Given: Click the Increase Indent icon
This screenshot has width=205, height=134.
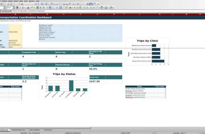Looking at the screenshot, I should (x=91, y=8).
